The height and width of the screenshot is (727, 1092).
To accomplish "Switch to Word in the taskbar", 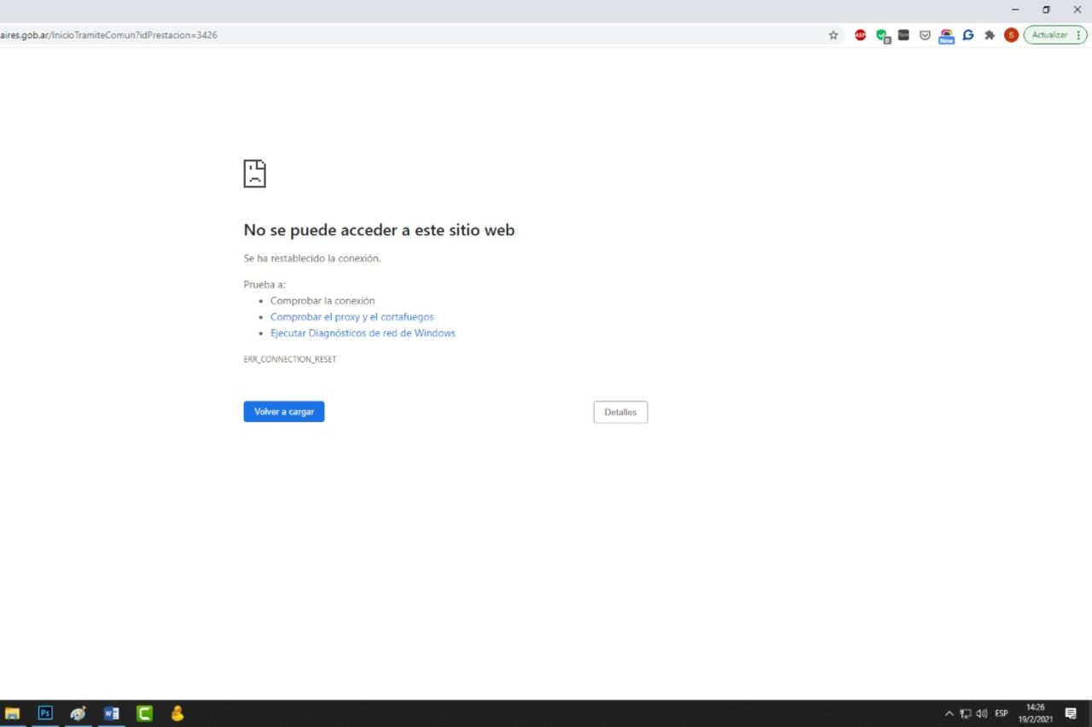I will click(111, 713).
